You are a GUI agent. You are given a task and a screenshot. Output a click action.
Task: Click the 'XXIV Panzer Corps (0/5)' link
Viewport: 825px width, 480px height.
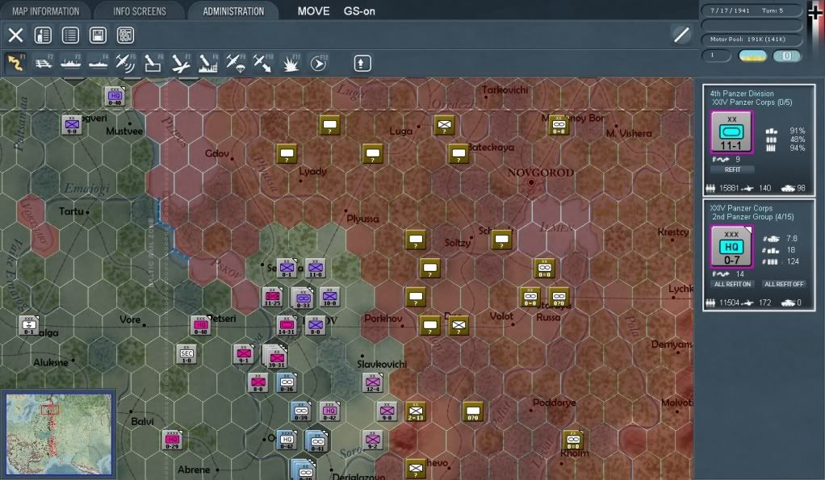click(x=752, y=102)
